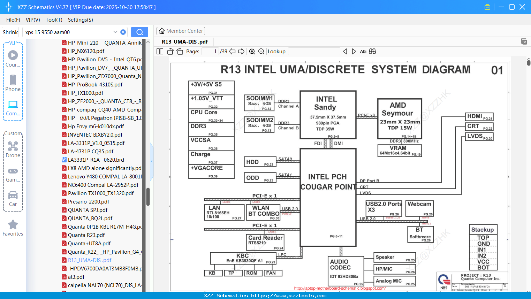Click the file list vertical scrollbar thumb
This screenshot has width=531, height=299.
(148, 197)
